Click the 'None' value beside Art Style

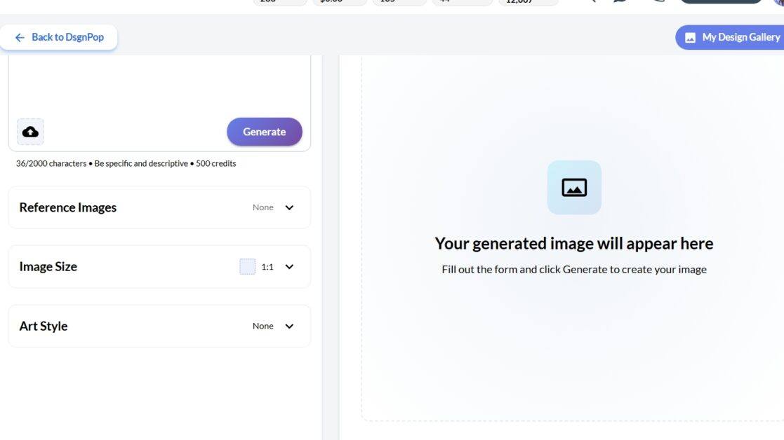[x=263, y=326]
